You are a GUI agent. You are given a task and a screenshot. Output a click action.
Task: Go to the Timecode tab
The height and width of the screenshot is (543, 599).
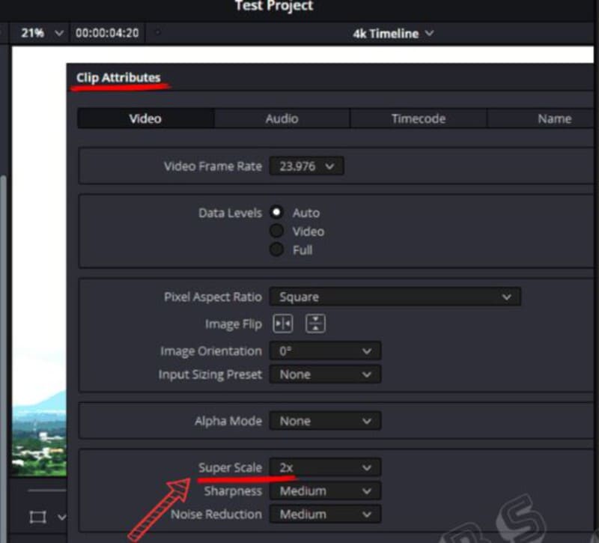pos(418,118)
